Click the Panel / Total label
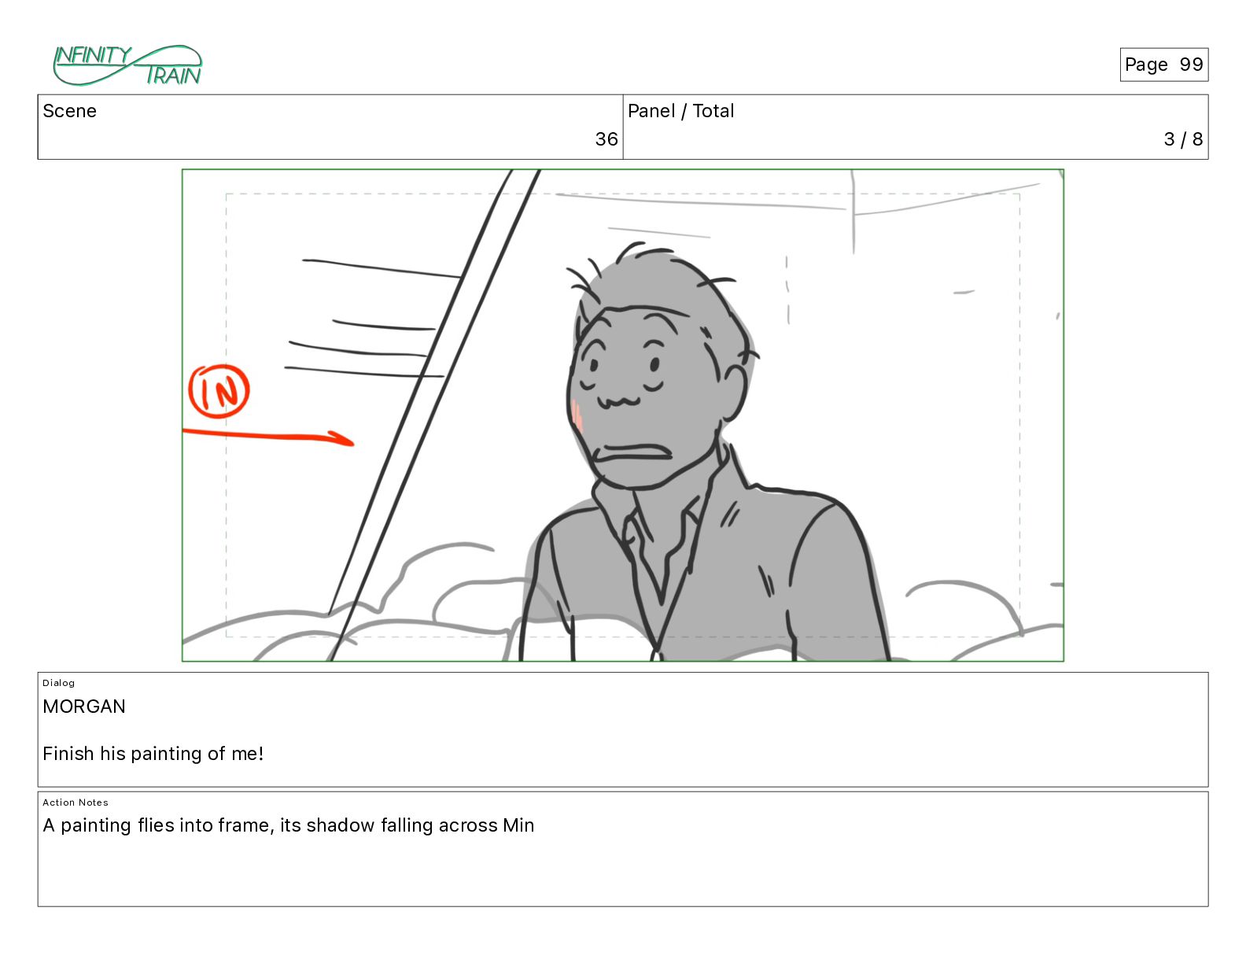Viewport: 1246px width, 963px height. 680,111
